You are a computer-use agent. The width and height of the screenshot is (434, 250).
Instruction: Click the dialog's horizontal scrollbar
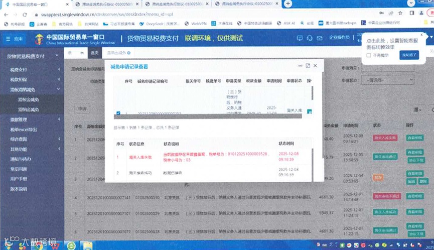[208, 116]
